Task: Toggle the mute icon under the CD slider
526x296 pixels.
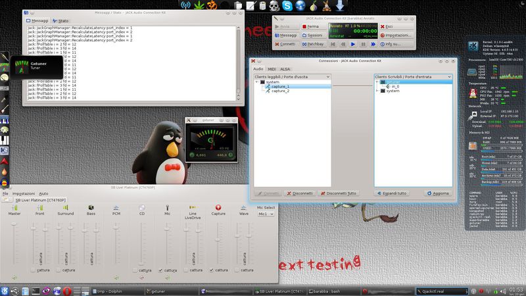Action: point(141,278)
